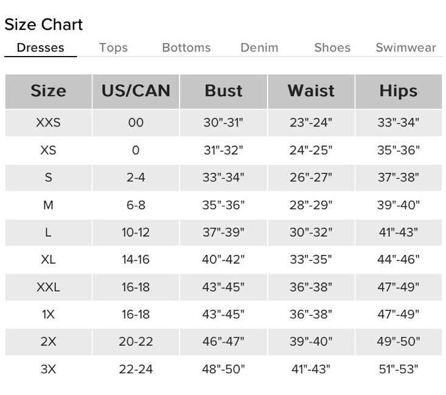Screen dimensions: 446x395
Task: Click hips measurement 51"-53" for 3X
Action: 399,369
